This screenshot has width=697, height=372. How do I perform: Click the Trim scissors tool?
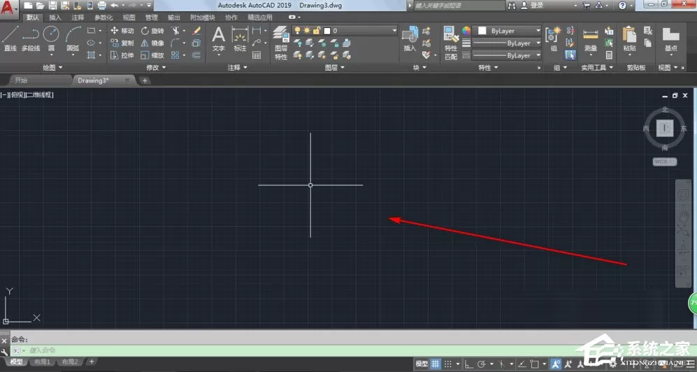[x=175, y=31]
